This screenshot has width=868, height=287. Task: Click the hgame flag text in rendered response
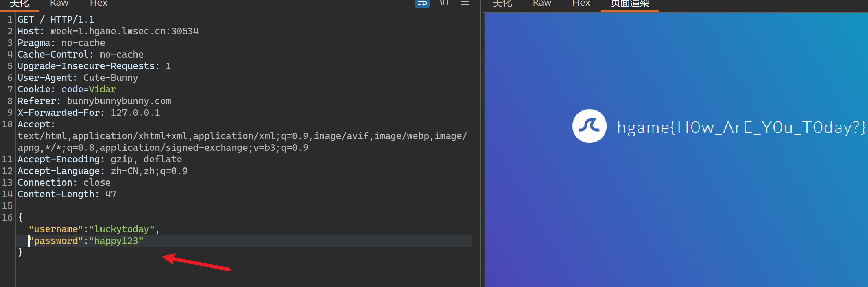(741, 128)
